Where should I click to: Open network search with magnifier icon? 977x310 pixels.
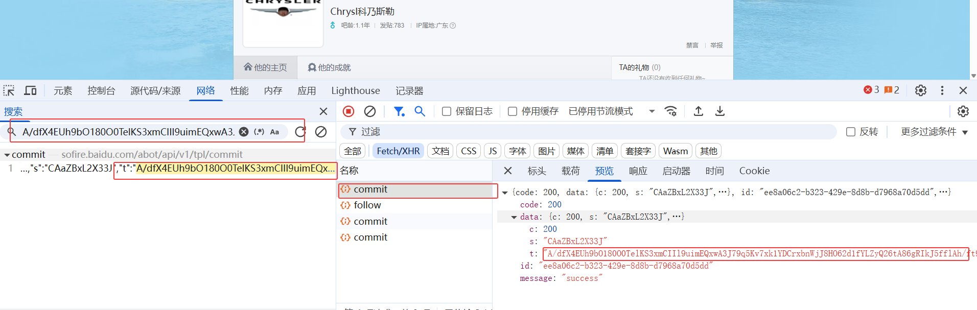(x=420, y=111)
